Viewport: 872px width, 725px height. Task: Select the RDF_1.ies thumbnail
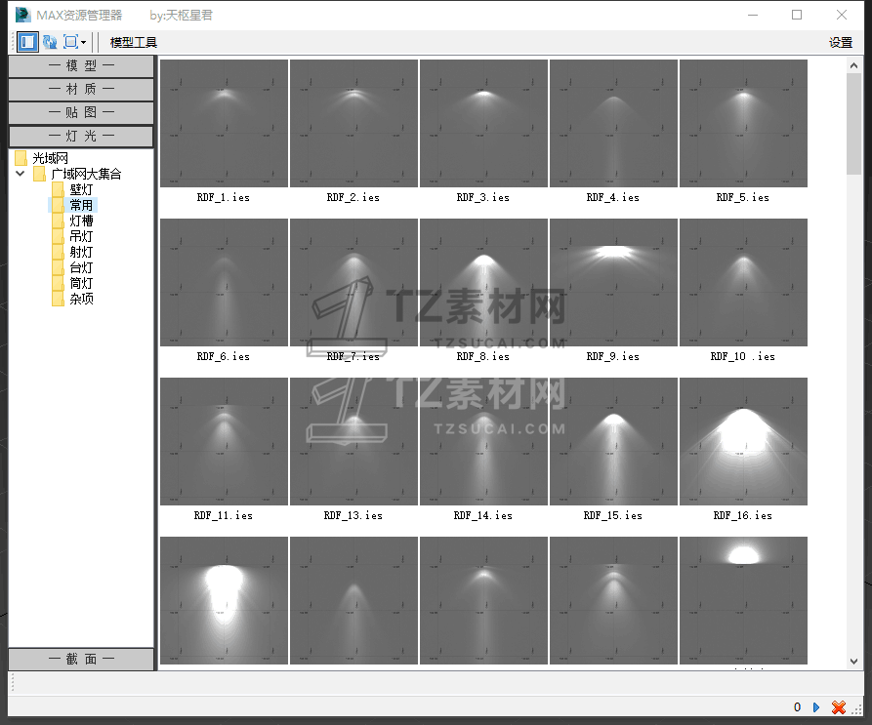(x=225, y=123)
